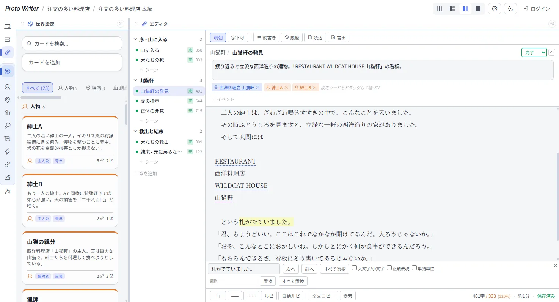The width and height of the screenshot is (559, 302).
Task: Enable the 正規表現 checkbox
Action: pos(389,267)
